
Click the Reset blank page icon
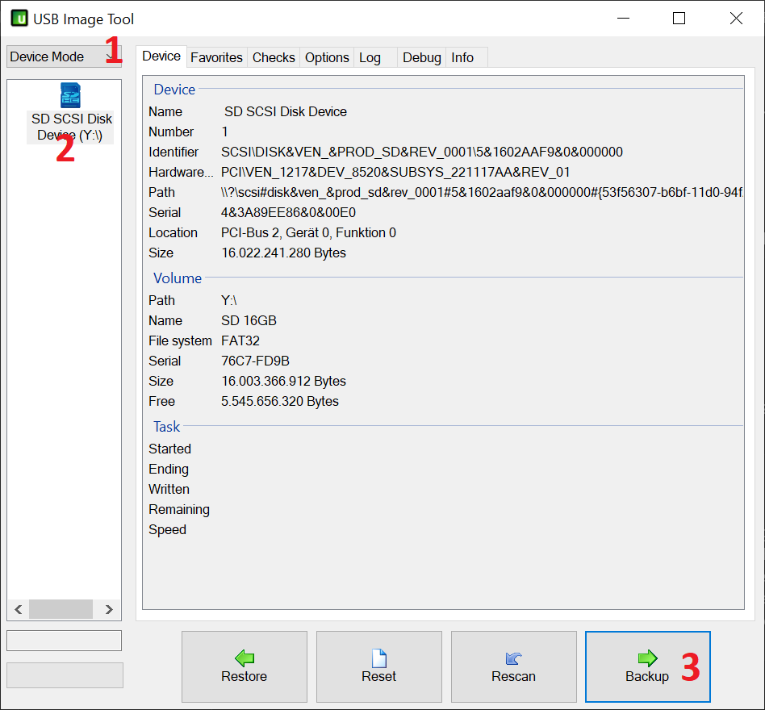379,658
